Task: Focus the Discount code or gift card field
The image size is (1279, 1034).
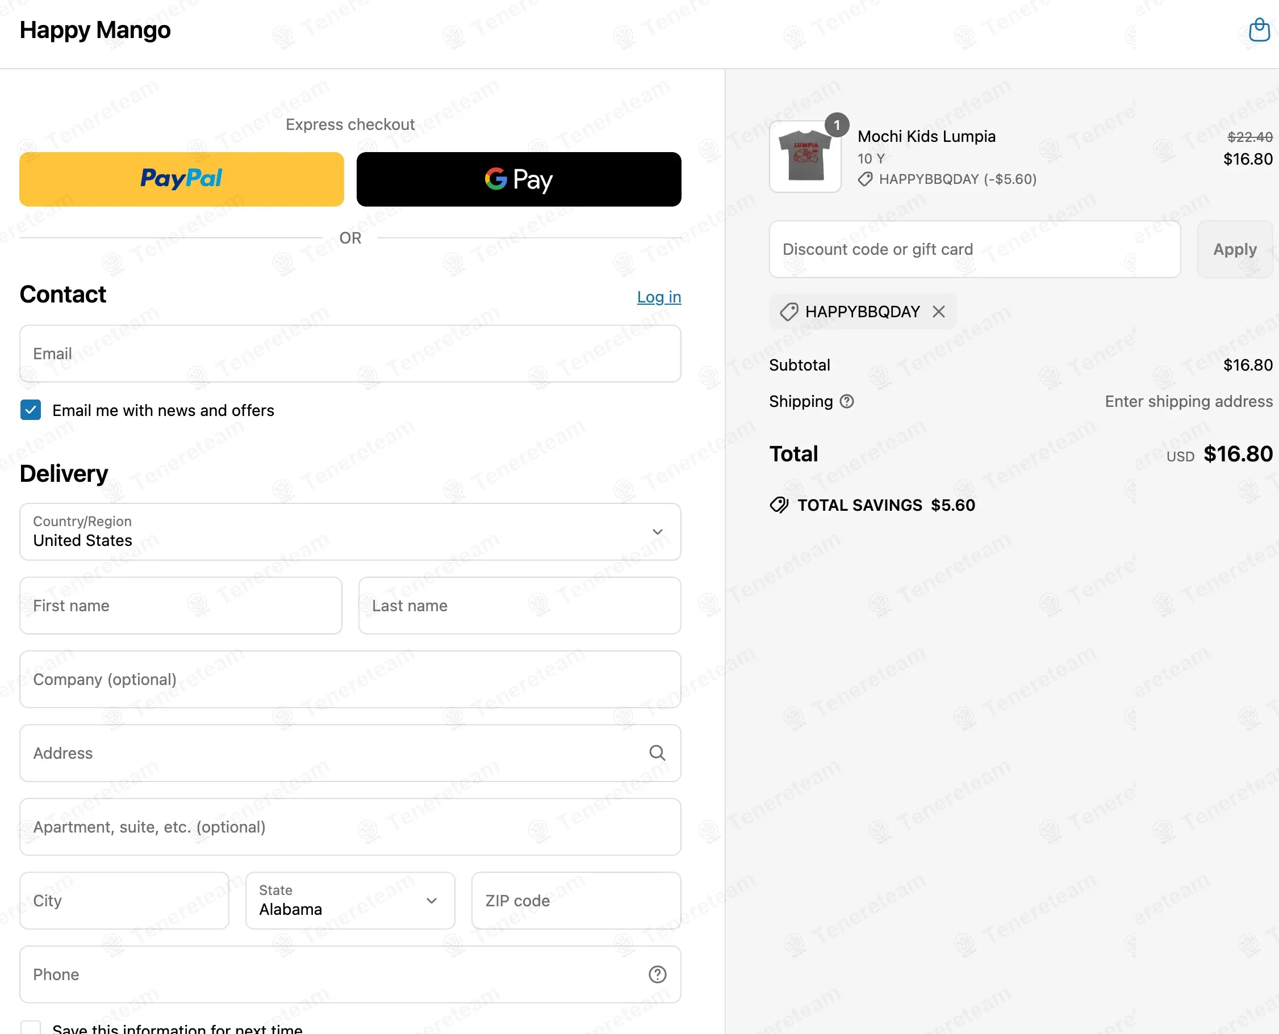Action: point(975,249)
